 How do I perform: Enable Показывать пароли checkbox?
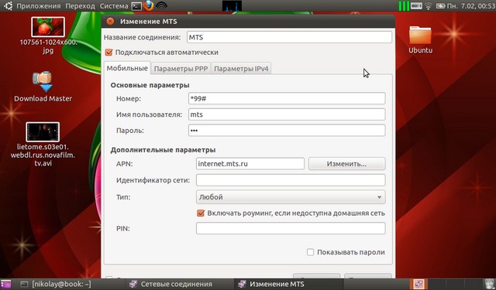pyautogui.click(x=310, y=252)
